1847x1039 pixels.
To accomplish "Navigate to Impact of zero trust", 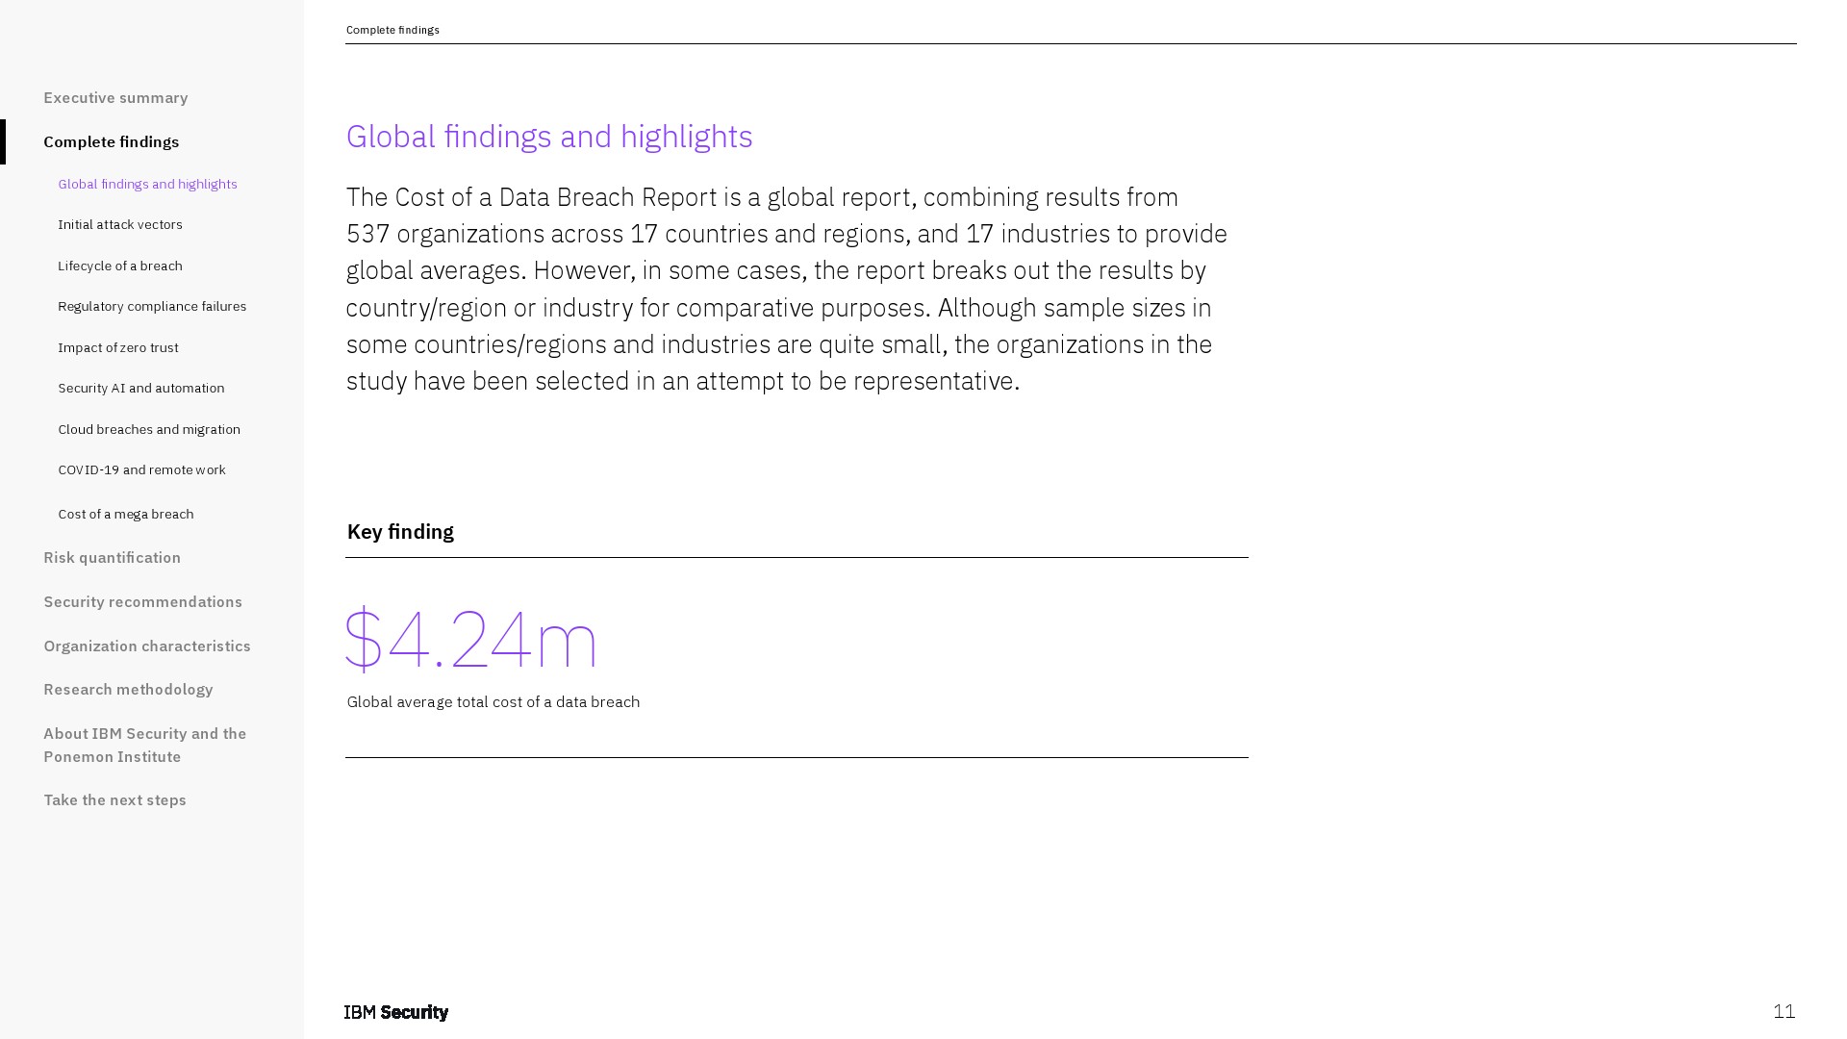I will (118, 348).
